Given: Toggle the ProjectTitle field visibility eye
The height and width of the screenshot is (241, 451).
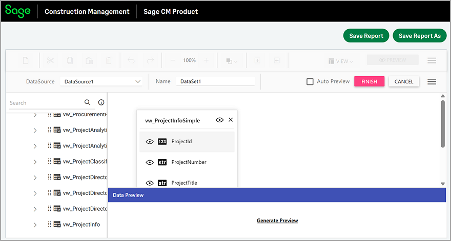Looking at the screenshot, I should pyautogui.click(x=150, y=183).
